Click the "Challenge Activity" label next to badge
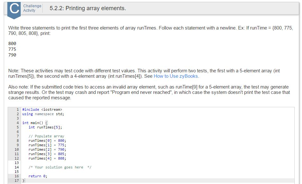 pos(32,8)
